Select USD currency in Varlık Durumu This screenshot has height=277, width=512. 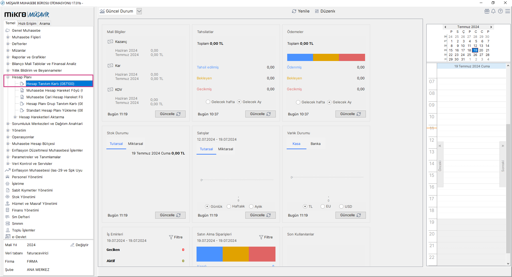[341, 206]
